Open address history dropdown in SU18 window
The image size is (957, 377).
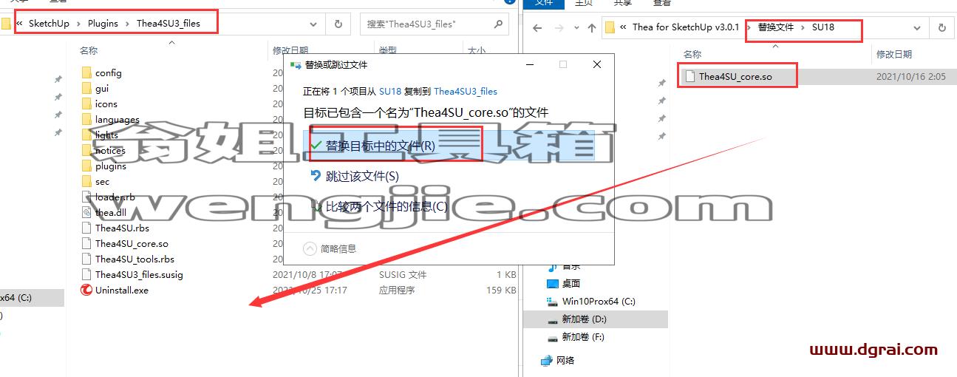pyautogui.click(x=917, y=28)
